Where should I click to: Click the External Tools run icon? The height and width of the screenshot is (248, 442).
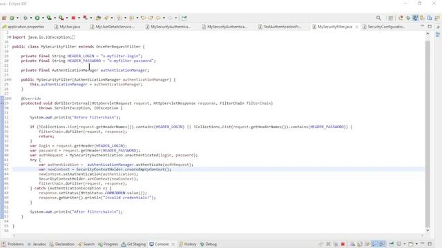coord(61,18)
